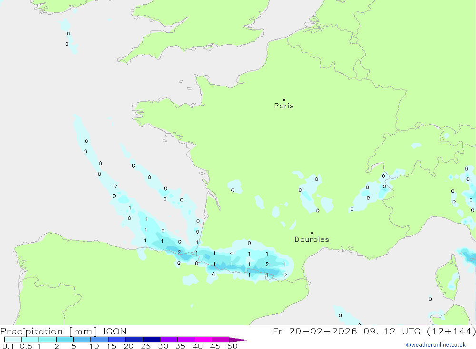Click the Paris city label
476x349 pixels.
click(x=284, y=106)
